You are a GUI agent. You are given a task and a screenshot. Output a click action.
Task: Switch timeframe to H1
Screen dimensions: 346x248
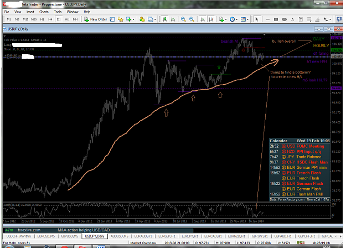pyautogui.click(x=42, y=19)
